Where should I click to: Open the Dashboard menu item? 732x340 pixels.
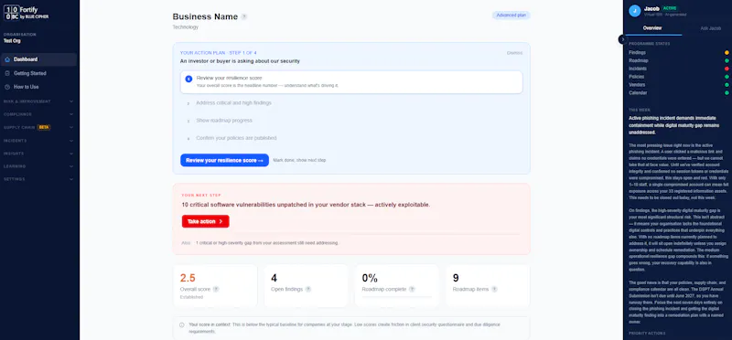coord(38,59)
